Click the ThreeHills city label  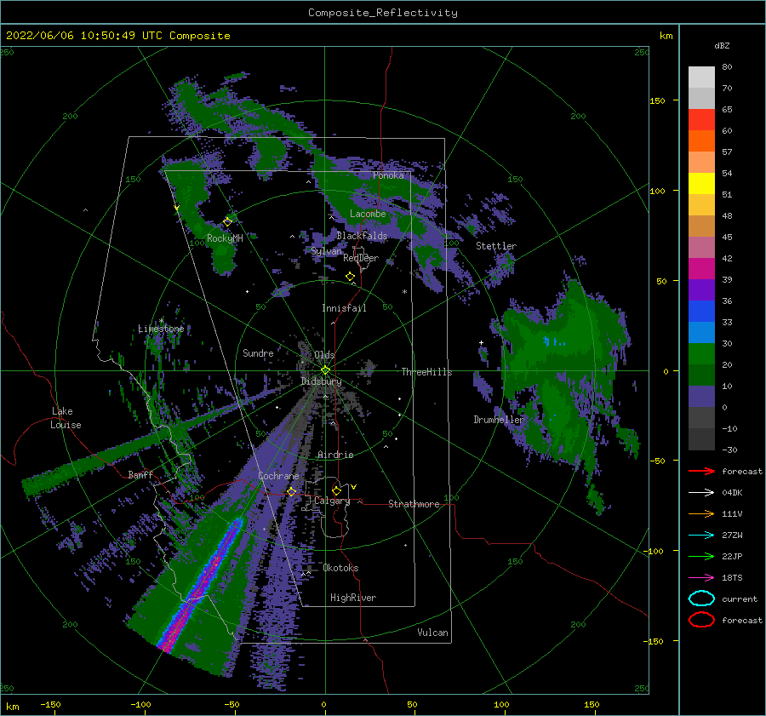pos(426,372)
